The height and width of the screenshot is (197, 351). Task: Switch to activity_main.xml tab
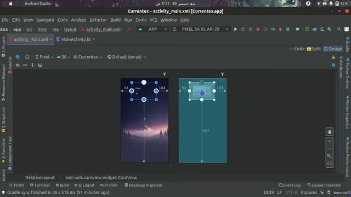pyautogui.click(x=31, y=39)
